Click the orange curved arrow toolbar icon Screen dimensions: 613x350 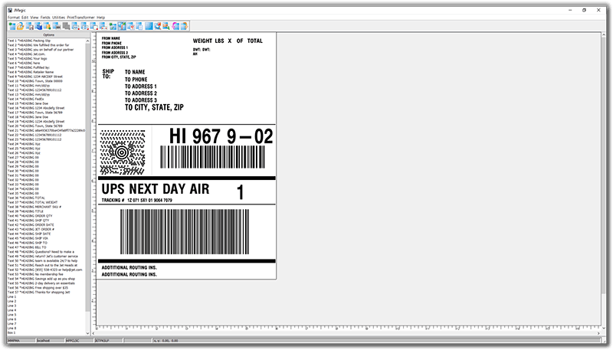(185, 26)
